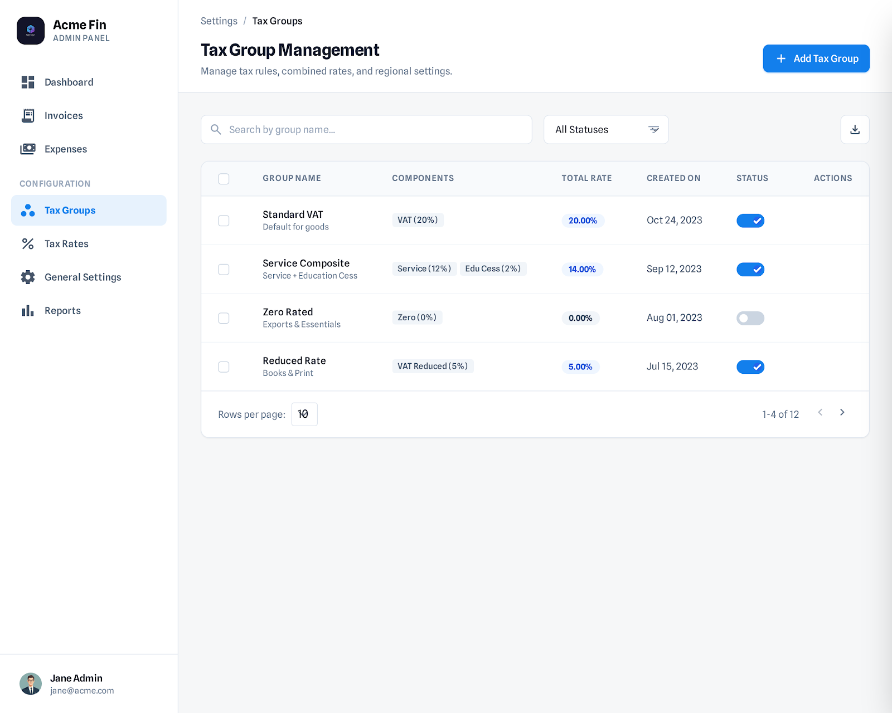Click the Dashboard grid icon in sidebar
892x713 pixels.
[28, 82]
